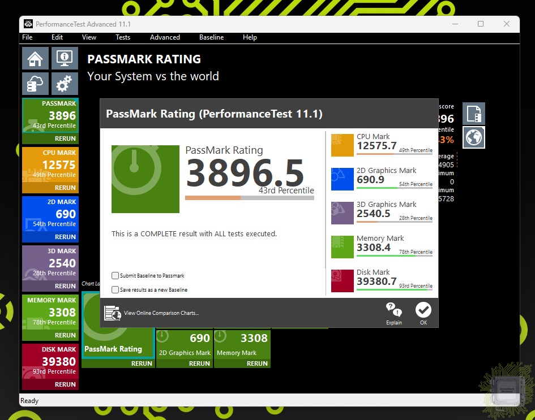The image size is (535, 420).
Task: Open the Help menu
Action: tap(250, 37)
